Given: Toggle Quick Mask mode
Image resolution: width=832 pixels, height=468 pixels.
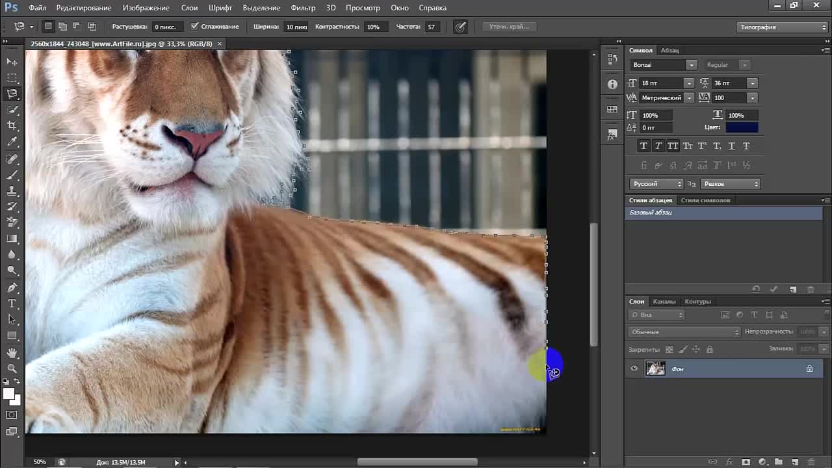Looking at the screenshot, I should (12, 415).
